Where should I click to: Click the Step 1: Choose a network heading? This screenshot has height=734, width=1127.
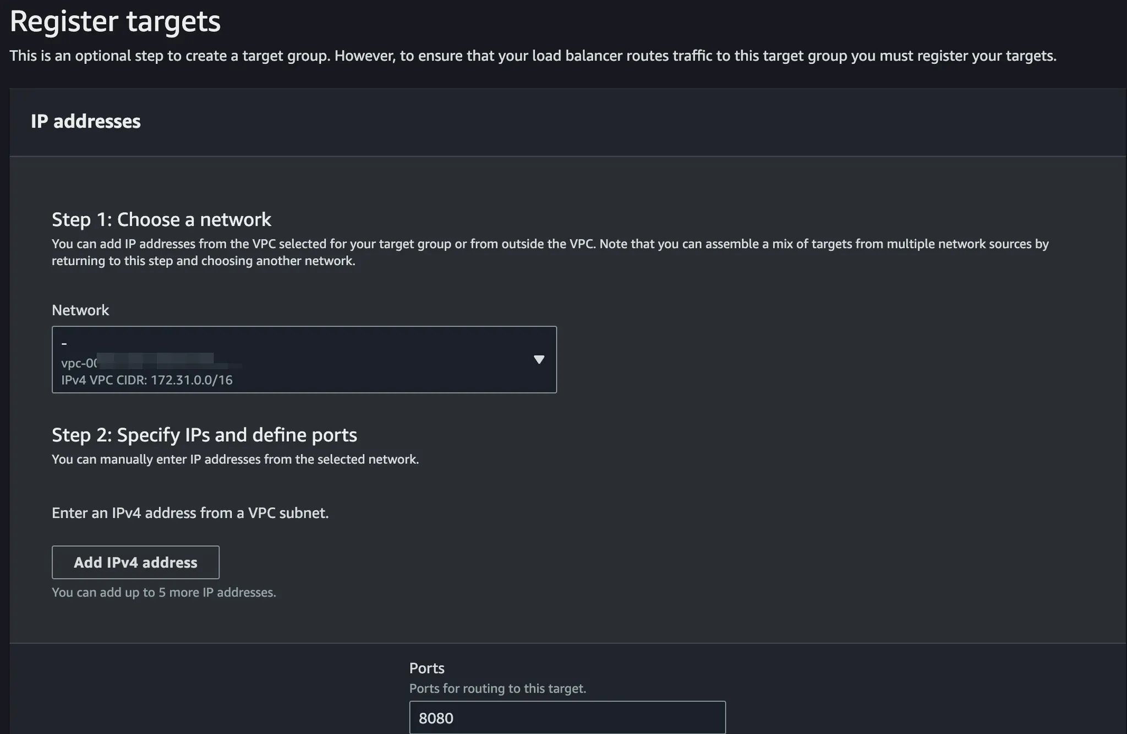click(x=161, y=220)
